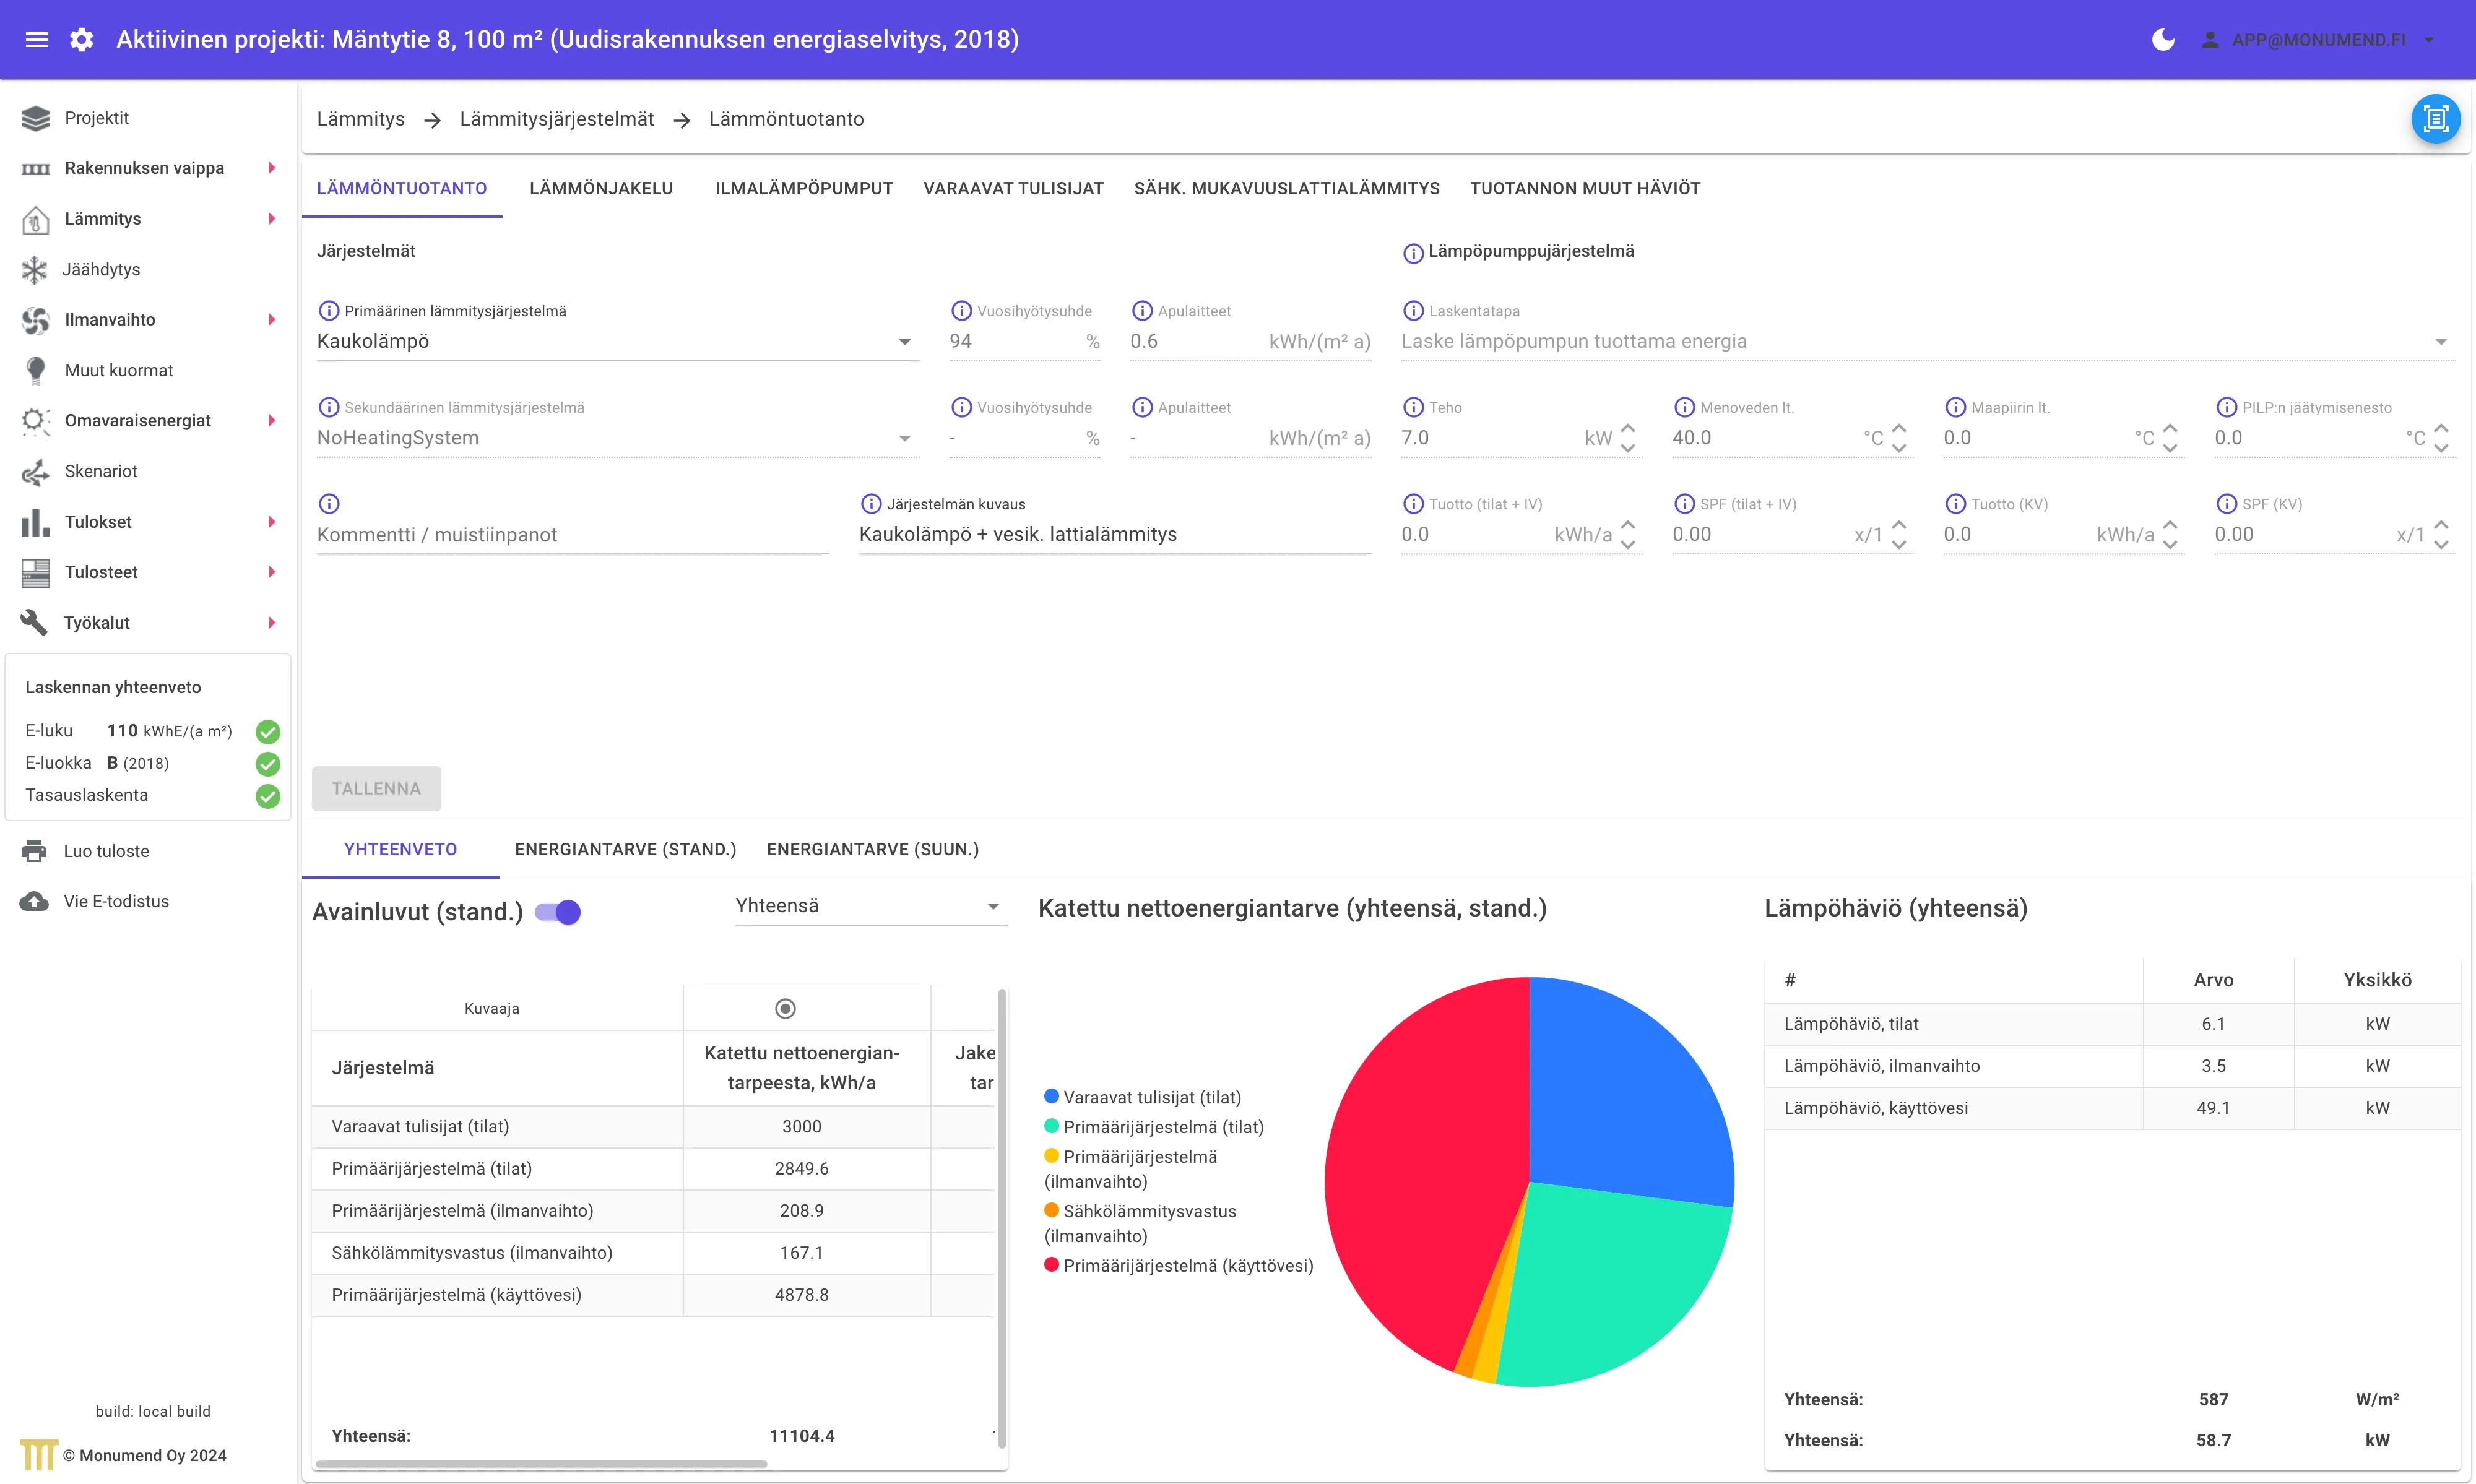This screenshot has width=2476, height=1484.
Task: Toggle Primäärijärjestelmä (tilat) legend item
Action: click(x=1154, y=1127)
